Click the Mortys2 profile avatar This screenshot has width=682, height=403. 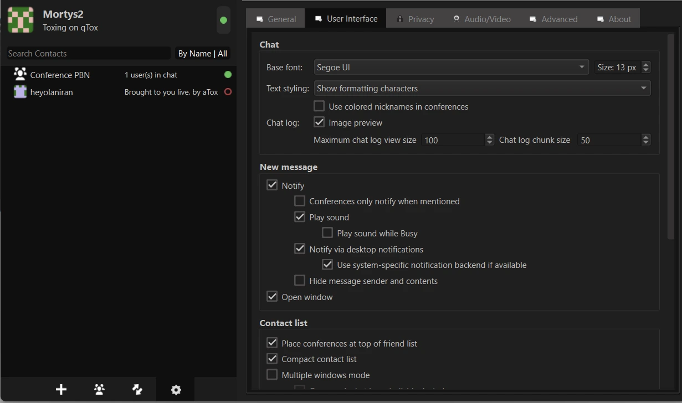coord(20,20)
